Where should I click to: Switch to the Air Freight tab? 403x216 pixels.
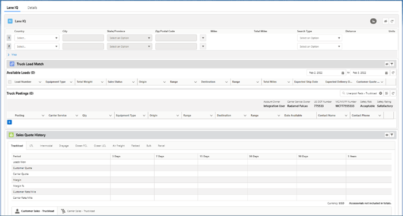(118, 145)
